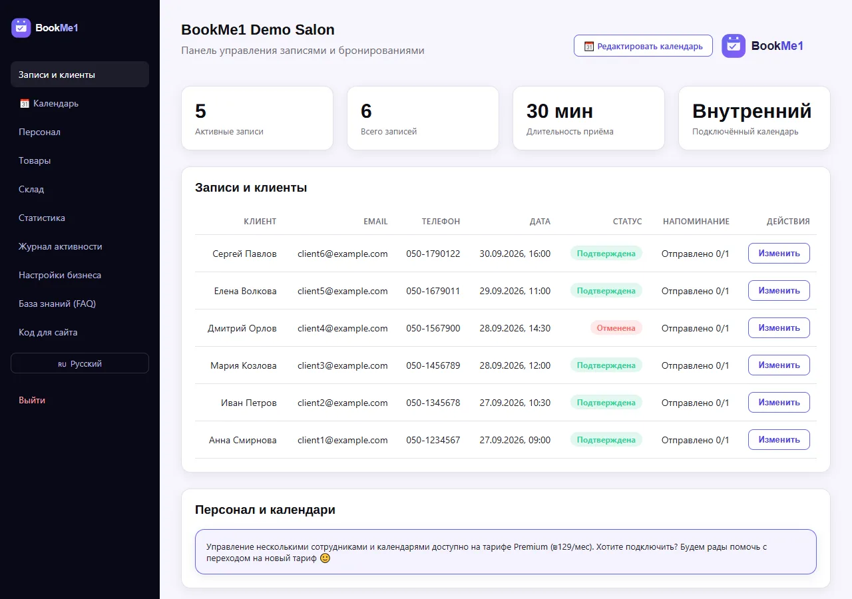This screenshot has height=599, width=852.
Task: Open the Персонал sidebar item
Action: pos(80,132)
